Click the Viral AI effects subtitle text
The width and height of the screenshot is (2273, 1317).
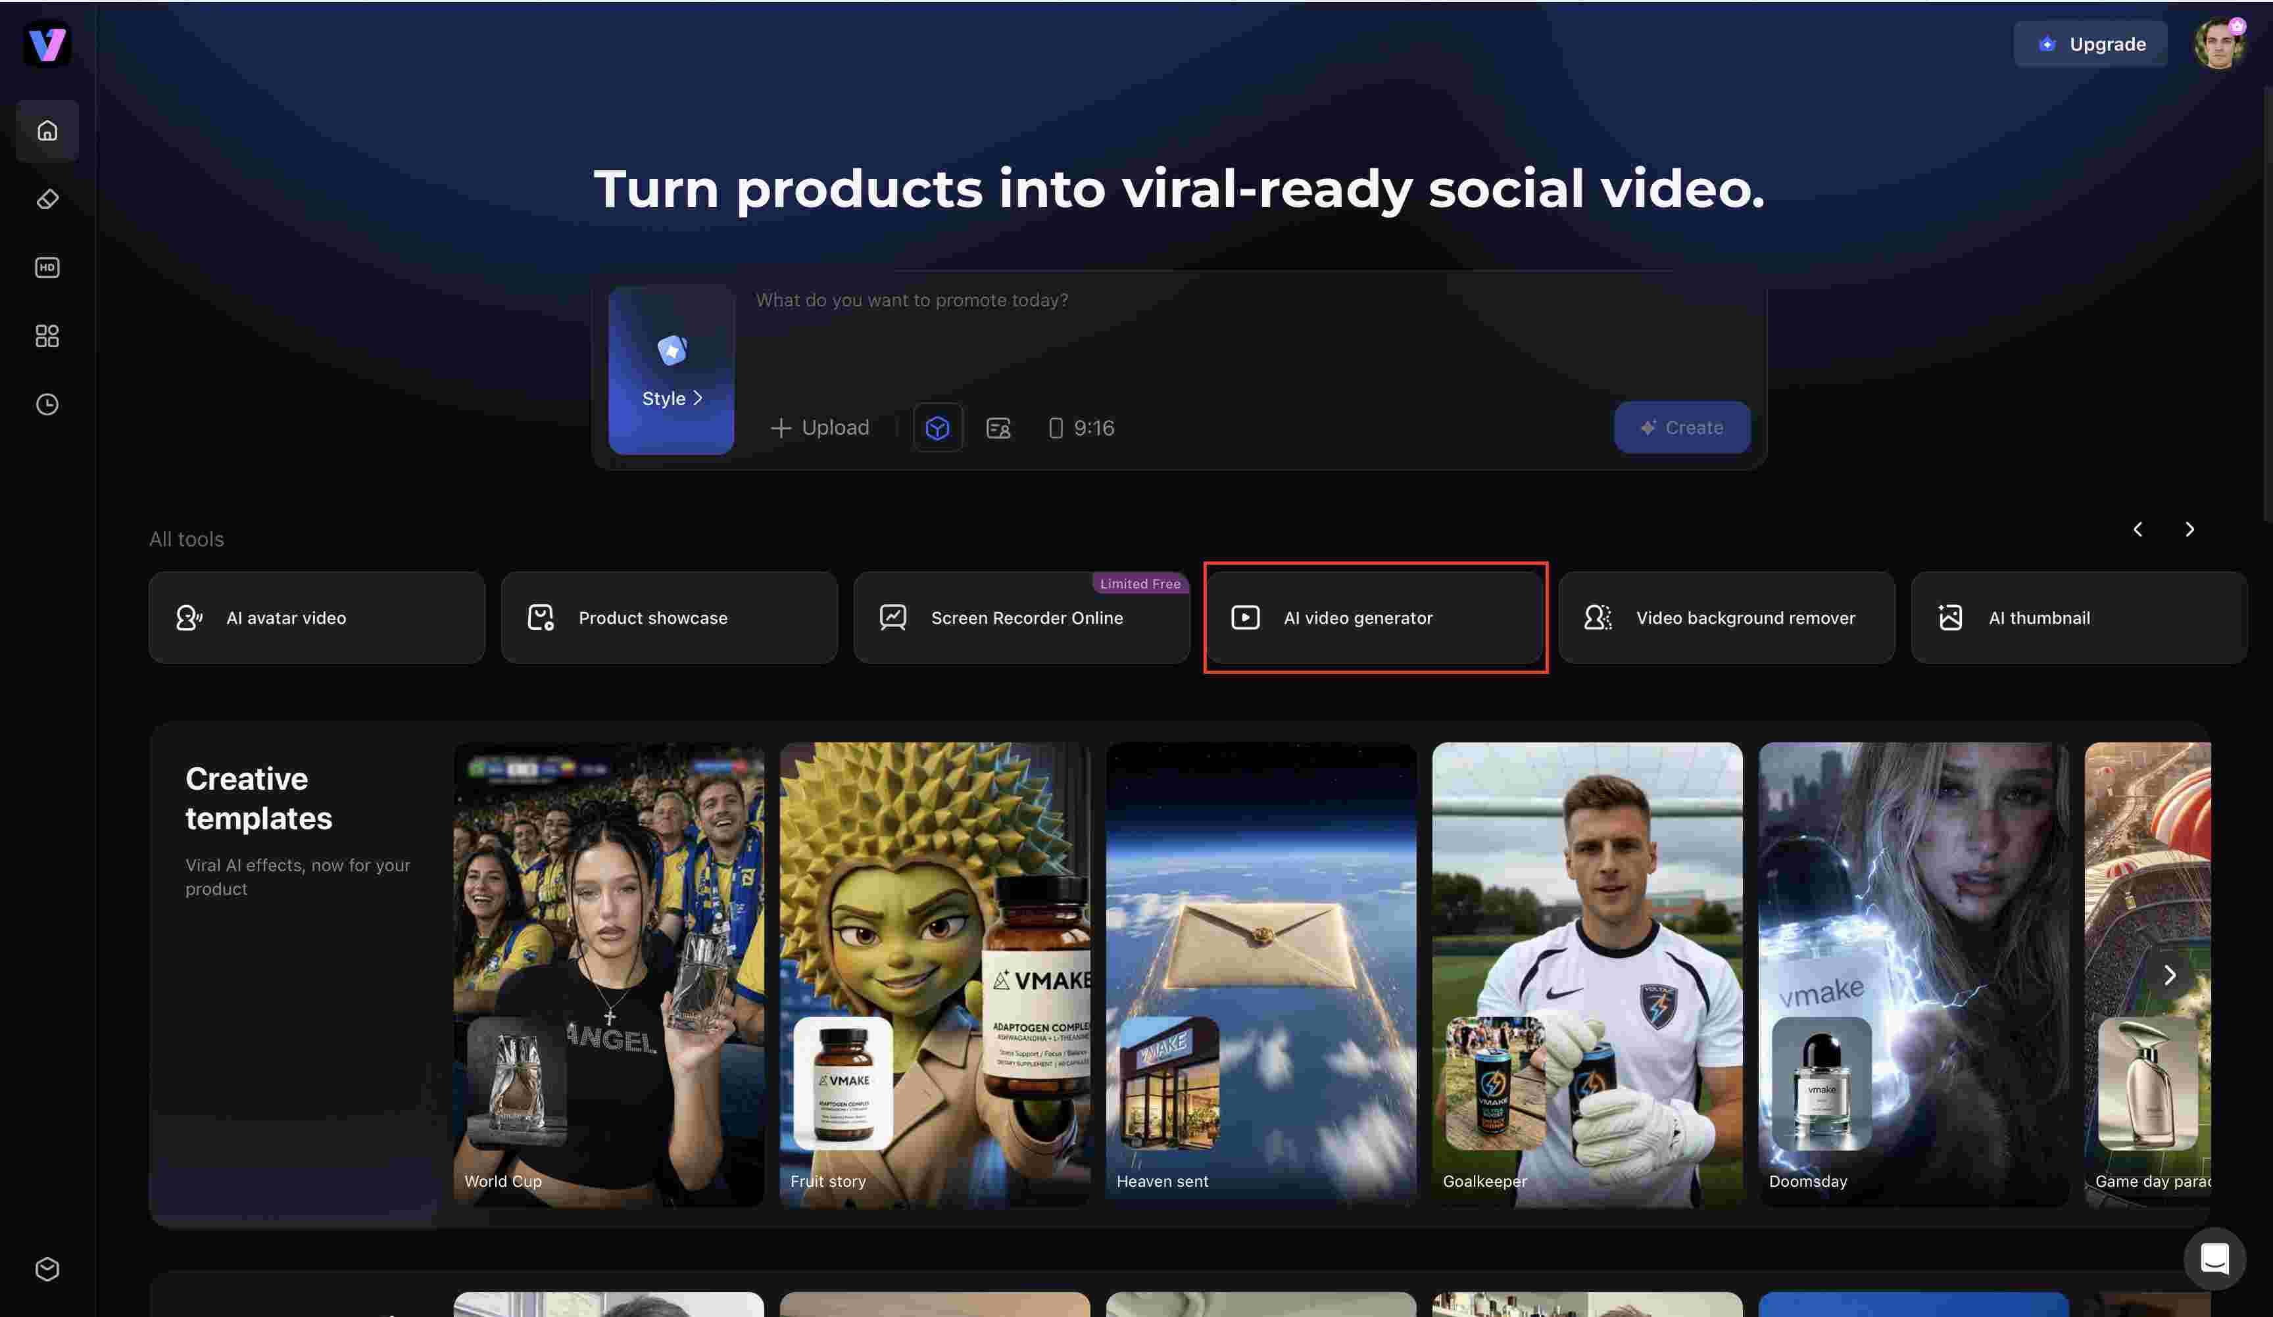(x=298, y=877)
